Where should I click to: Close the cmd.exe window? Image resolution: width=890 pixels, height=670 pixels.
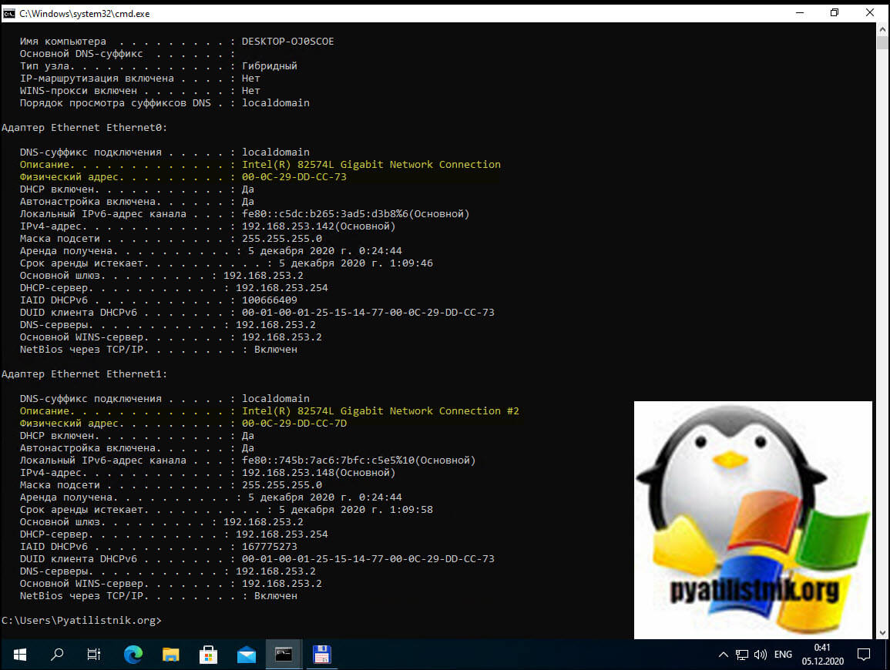[x=869, y=13]
